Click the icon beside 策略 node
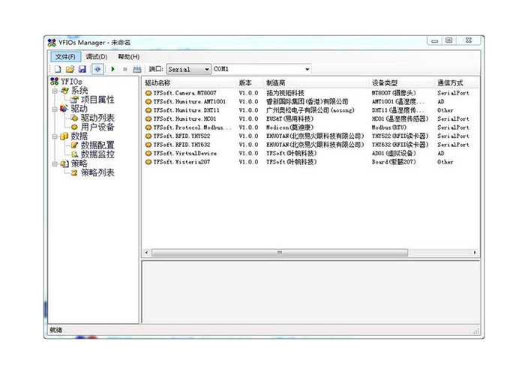This screenshot has height=375, width=525. (x=64, y=163)
